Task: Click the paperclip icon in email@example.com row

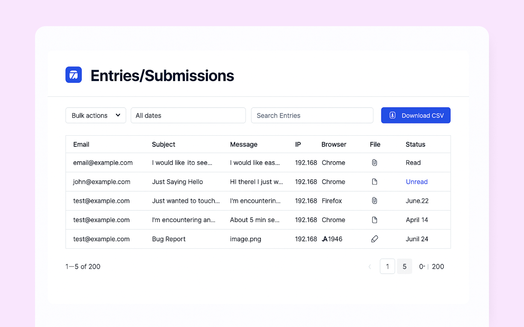Action: pos(374,163)
